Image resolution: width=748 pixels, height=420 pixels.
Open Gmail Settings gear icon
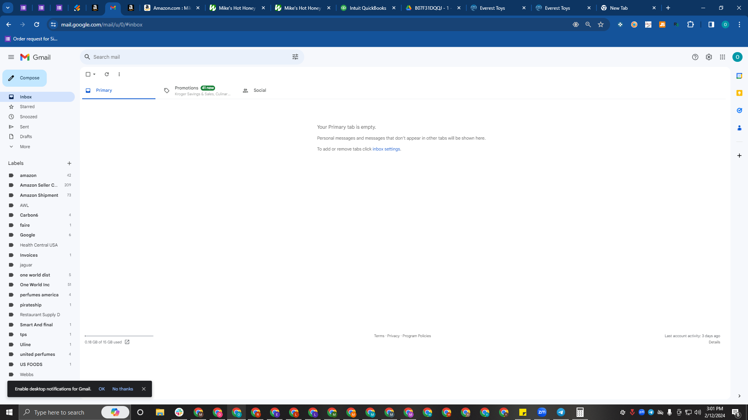pos(709,57)
